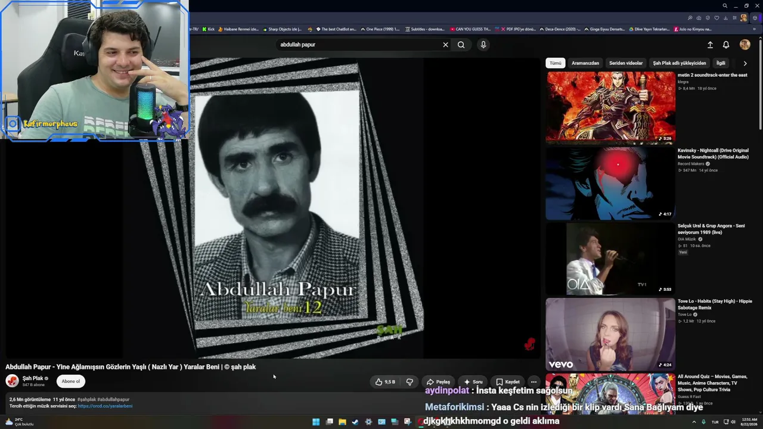This screenshot has height=429, width=763.
Task: Select the Aramanızdan filter chip
Action: (x=585, y=63)
